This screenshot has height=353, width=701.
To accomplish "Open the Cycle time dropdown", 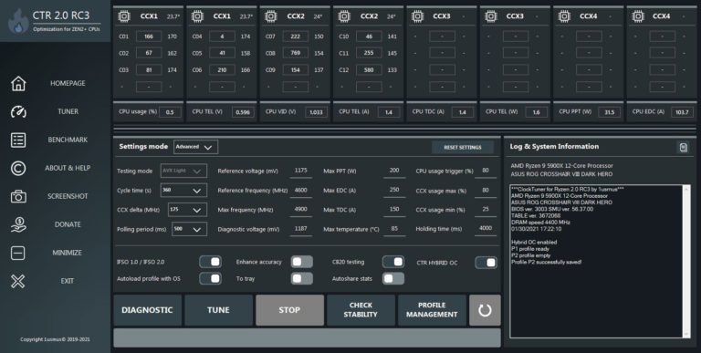I will click(183, 191).
